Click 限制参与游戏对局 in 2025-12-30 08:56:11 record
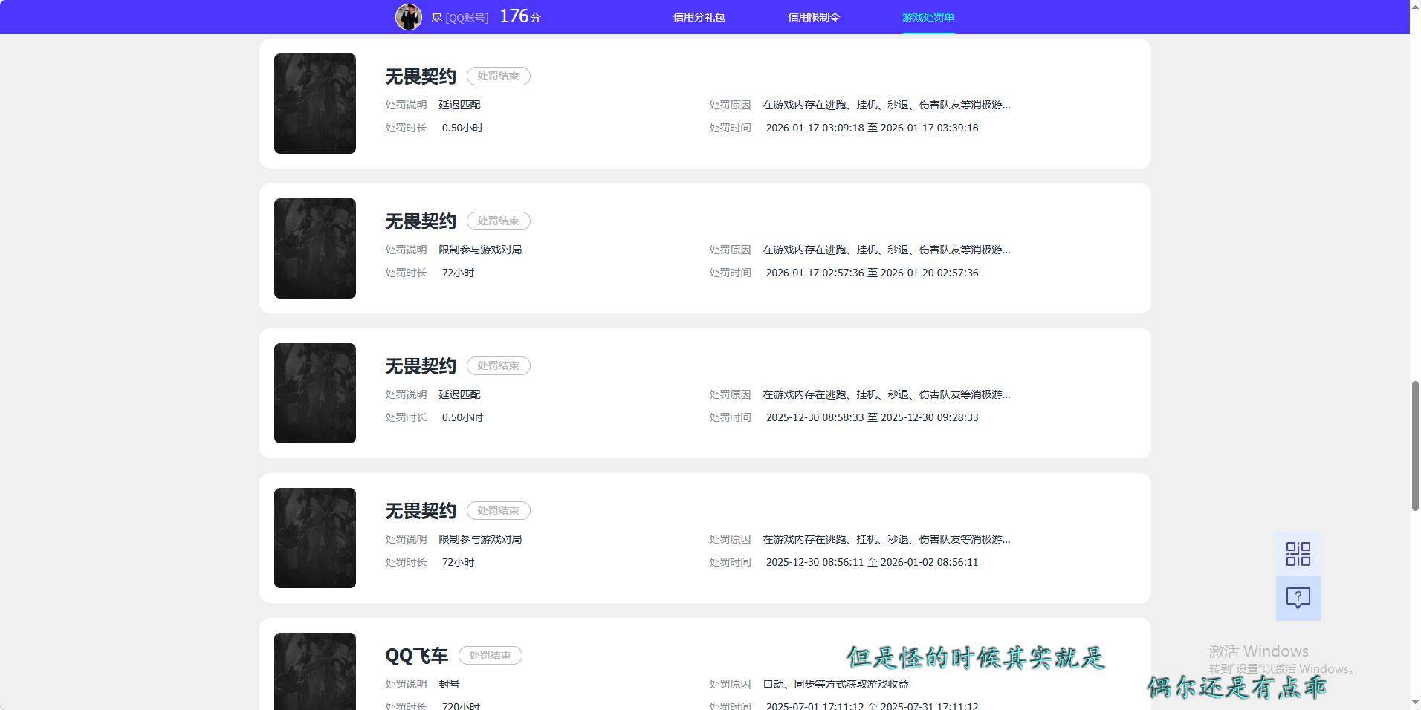The image size is (1421, 710). (480, 539)
